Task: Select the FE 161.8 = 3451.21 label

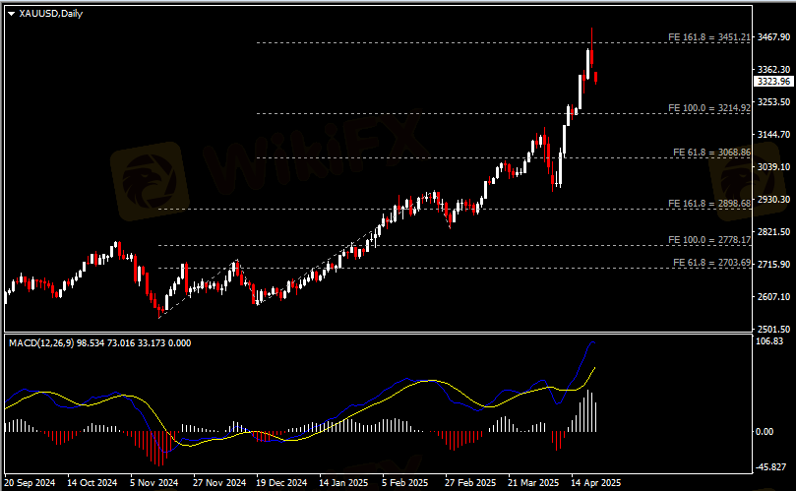Action: point(709,37)
